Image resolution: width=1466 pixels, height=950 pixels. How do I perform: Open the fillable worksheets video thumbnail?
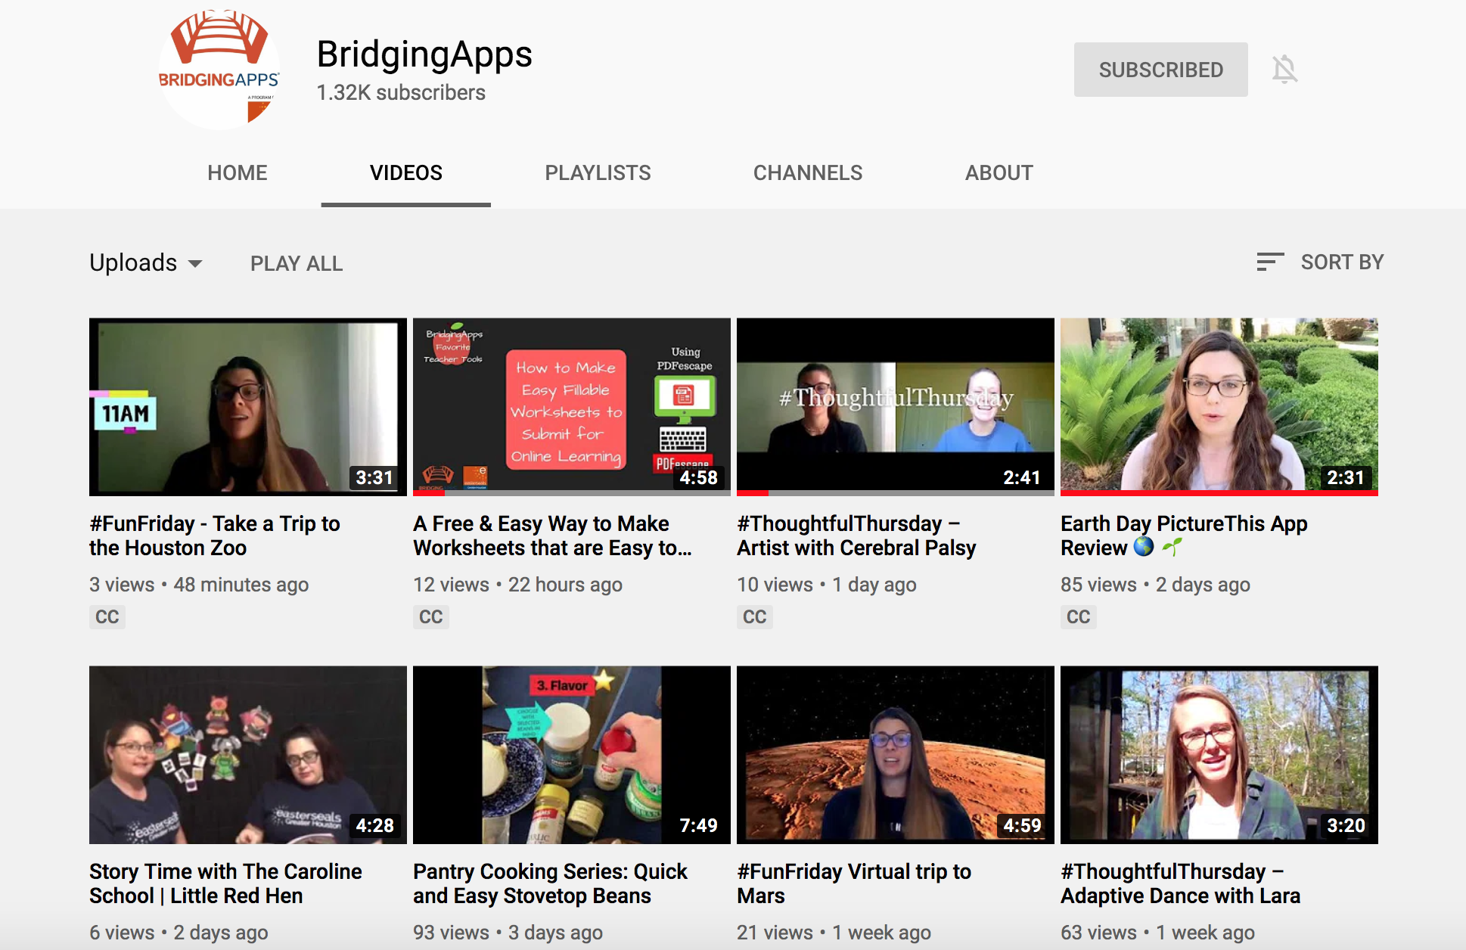point(572,407)
